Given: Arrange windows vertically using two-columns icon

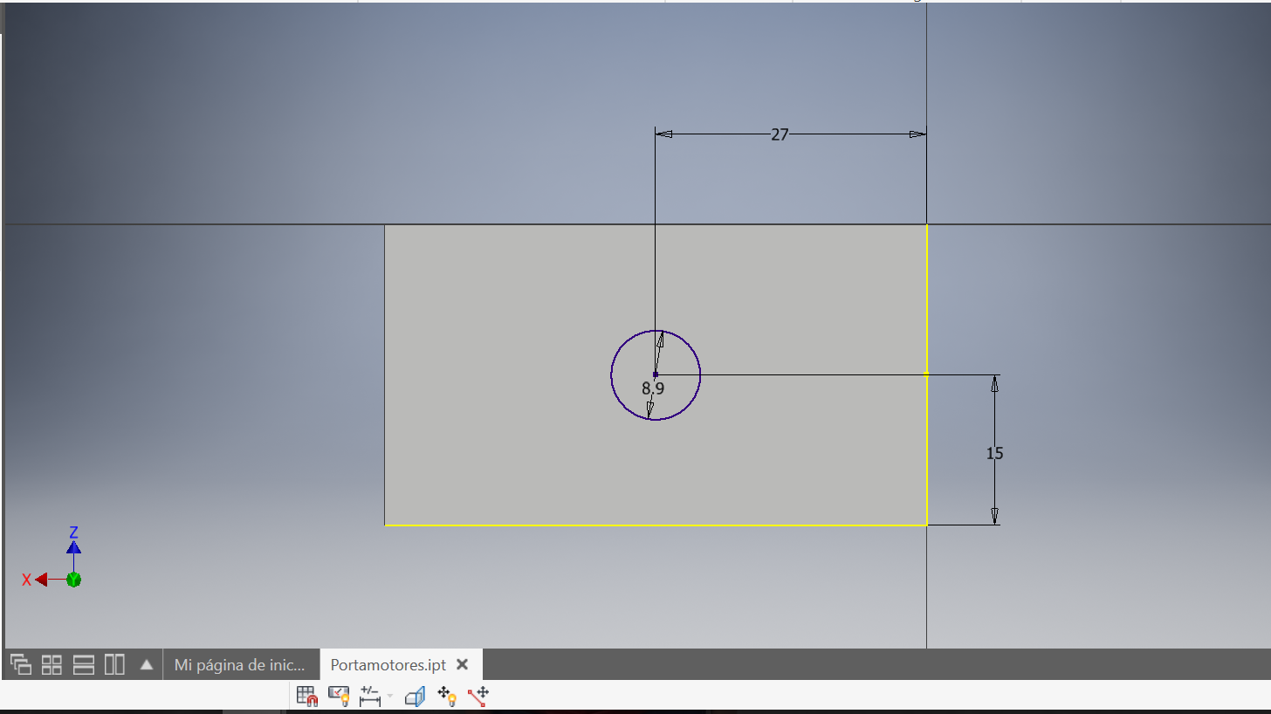Looking at the screenshot, I should click(114, 664).
